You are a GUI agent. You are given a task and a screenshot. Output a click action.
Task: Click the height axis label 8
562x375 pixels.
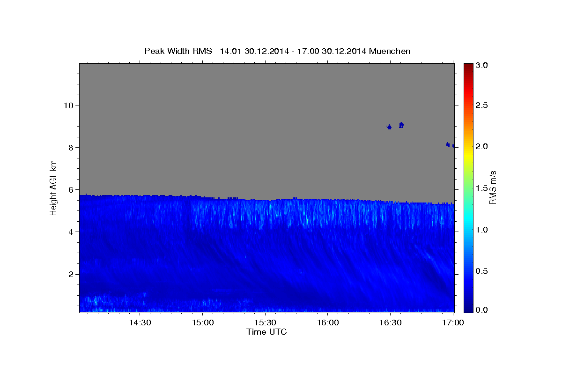pyautogui.click(x=70, y=147)
